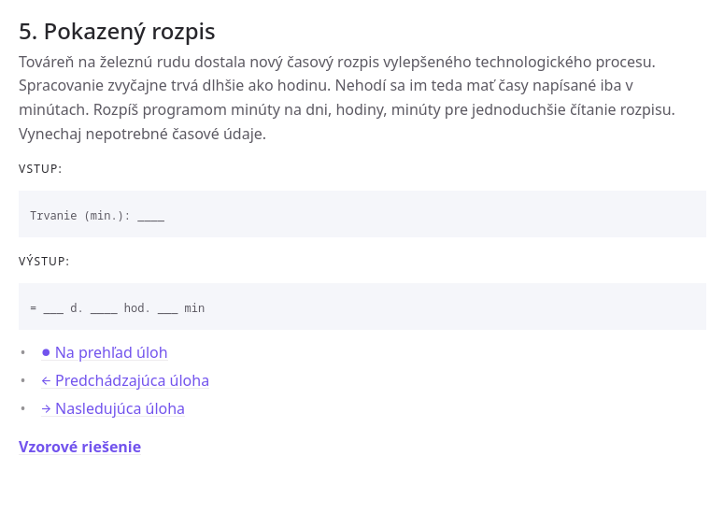Go to Predchádzajúca úloha link
Viewport: 724px width, 513px height.
[132, 380]
